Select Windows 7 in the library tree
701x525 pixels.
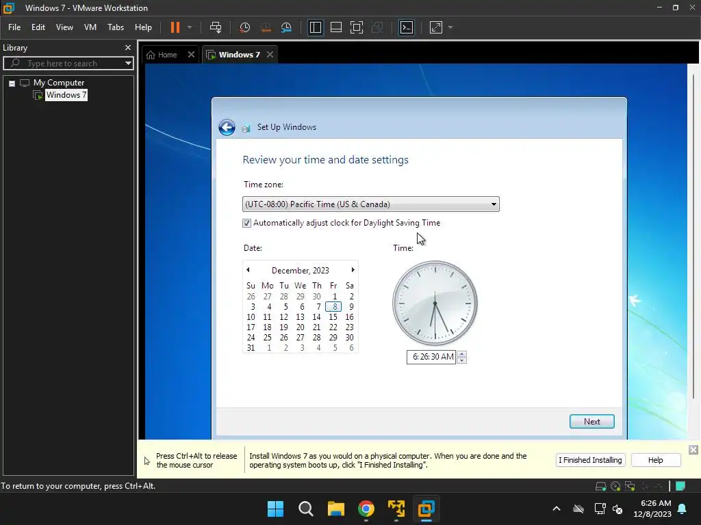[66, 94]
